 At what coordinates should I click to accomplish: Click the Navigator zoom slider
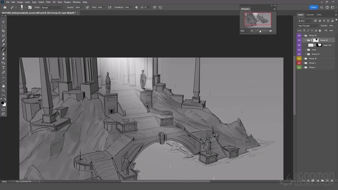click(260, 31)
